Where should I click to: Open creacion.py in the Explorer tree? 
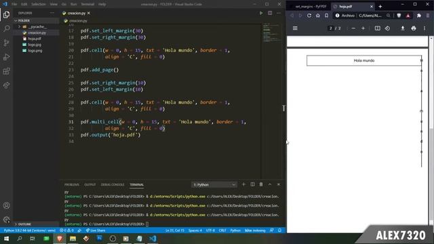pos(37,33)
